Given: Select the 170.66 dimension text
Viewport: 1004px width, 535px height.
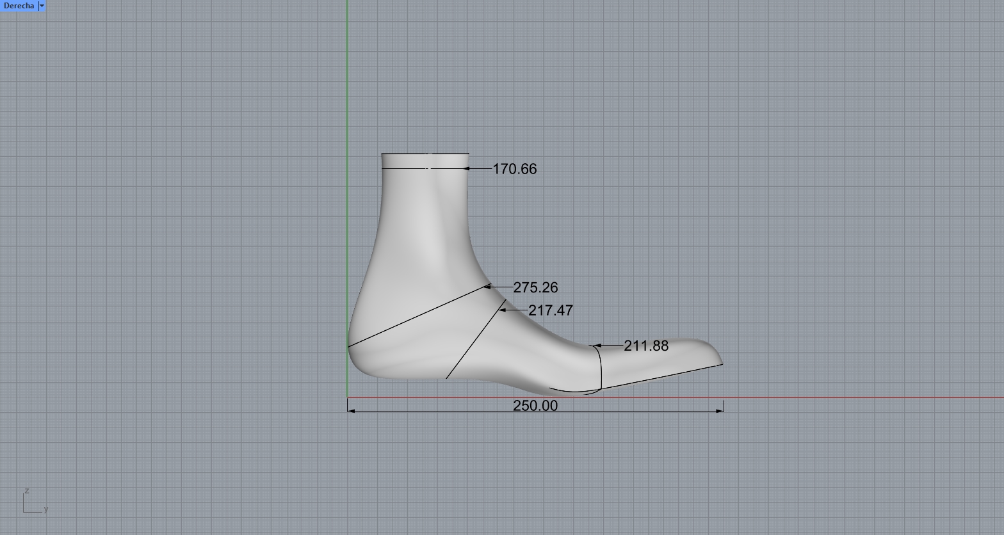Looking at the screenshot, I should (x=515, y=169).
